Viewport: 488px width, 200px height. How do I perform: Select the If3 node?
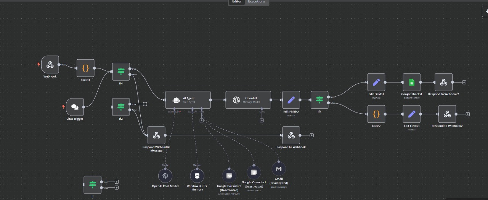(319, 100)
